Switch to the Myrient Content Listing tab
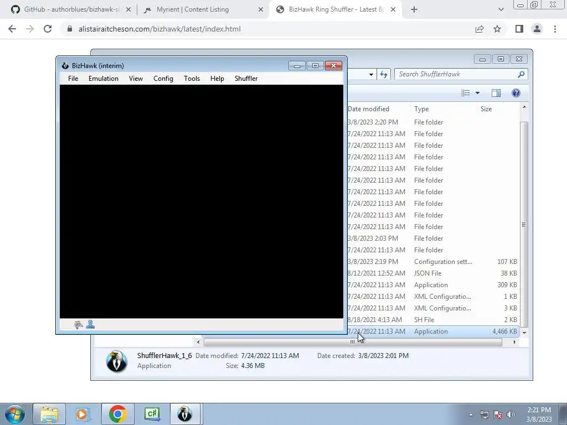This screenshot has height=425, width=567. [x=192, y=9]
